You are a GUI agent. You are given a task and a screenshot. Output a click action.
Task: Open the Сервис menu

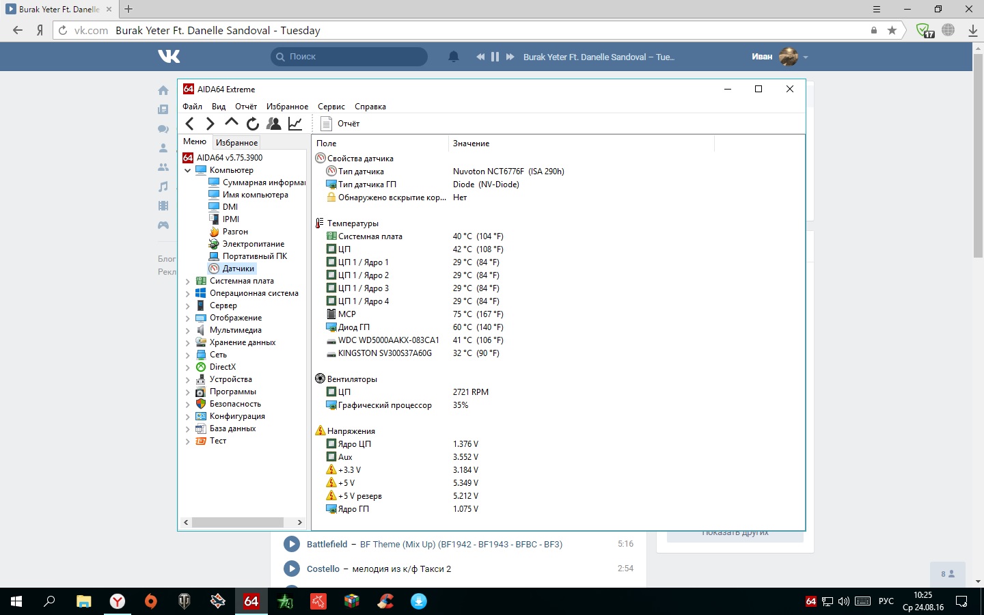point(331,107)
